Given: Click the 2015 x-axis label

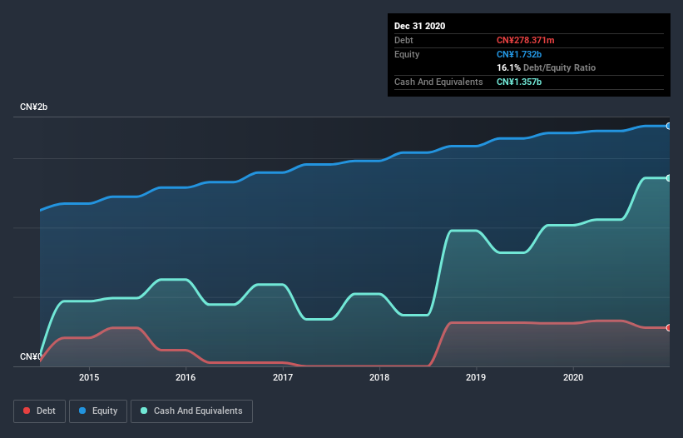Looking at the screenshot, I should [x=89, y=377].
